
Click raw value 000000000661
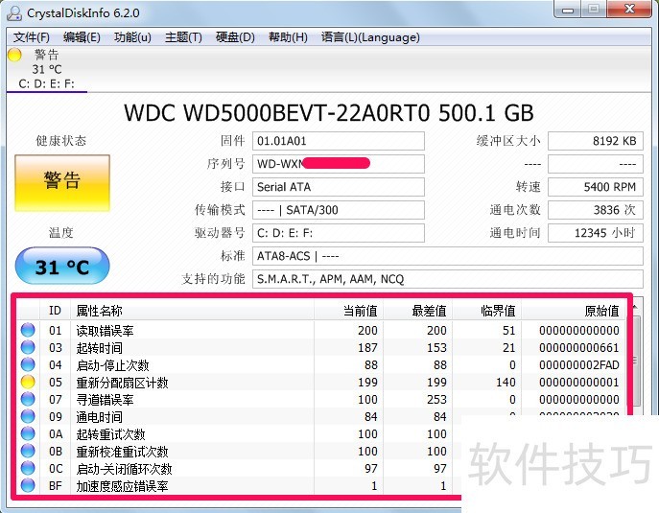[579, 348]
